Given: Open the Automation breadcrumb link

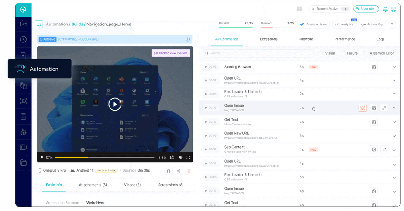Looking at the screenshot, I should pyautogui.click(x=57, y=24).
